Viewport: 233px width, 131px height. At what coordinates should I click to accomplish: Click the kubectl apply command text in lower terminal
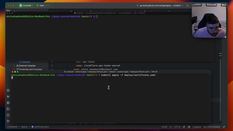pos(129,75)
